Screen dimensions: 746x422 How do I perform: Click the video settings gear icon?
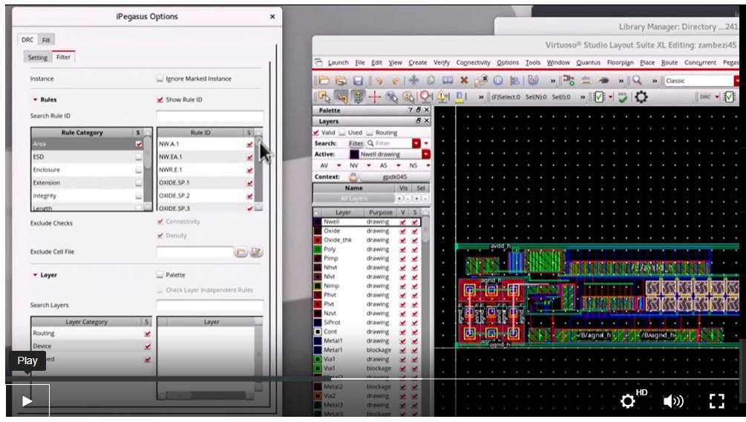click(628, 401)
